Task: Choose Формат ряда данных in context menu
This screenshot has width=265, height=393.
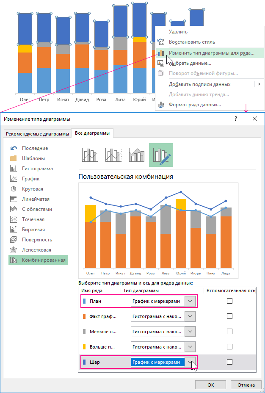Action: pyautogui.click(x=195, y=105)
